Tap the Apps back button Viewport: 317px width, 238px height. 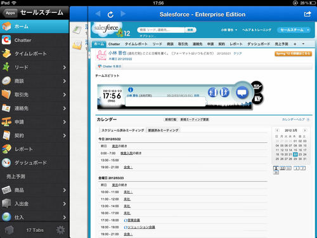pyautogui.click(x=10, y=13)
